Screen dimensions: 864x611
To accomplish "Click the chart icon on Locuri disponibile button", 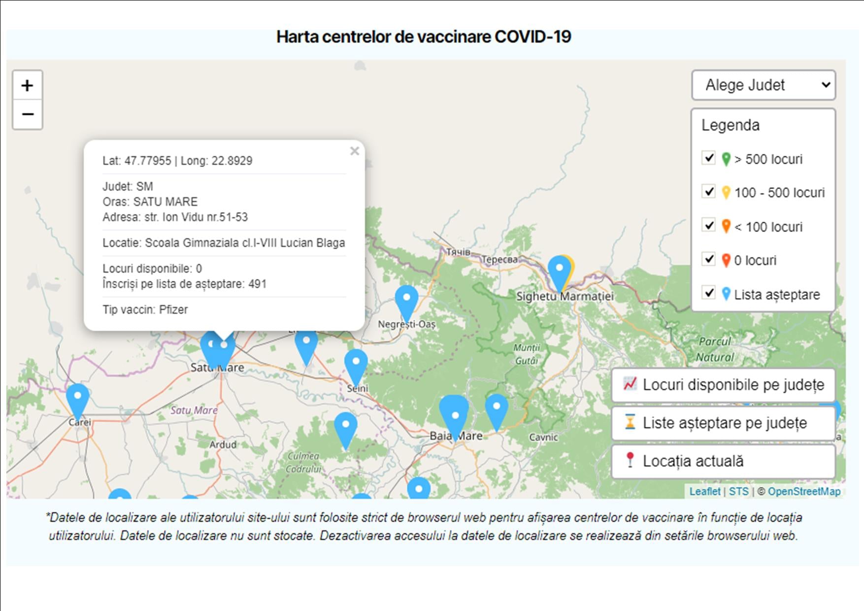I will (630, 384).
